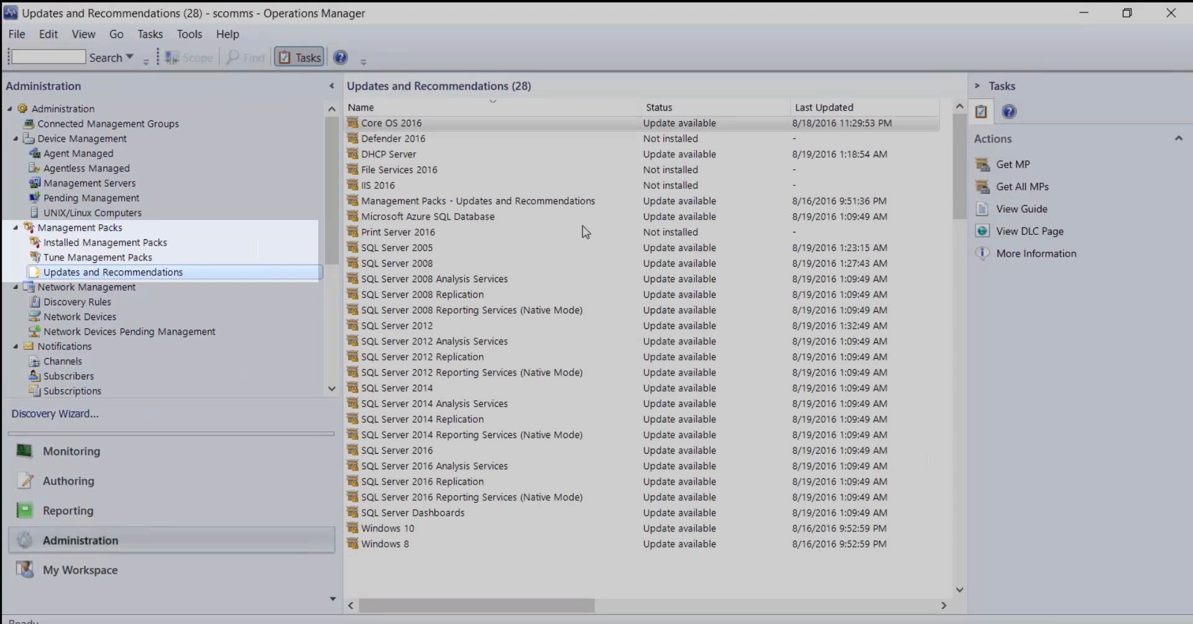The image size is (1193, 624).
Task: Collapse the Management Packs tree node
Action: coord(16,227)
